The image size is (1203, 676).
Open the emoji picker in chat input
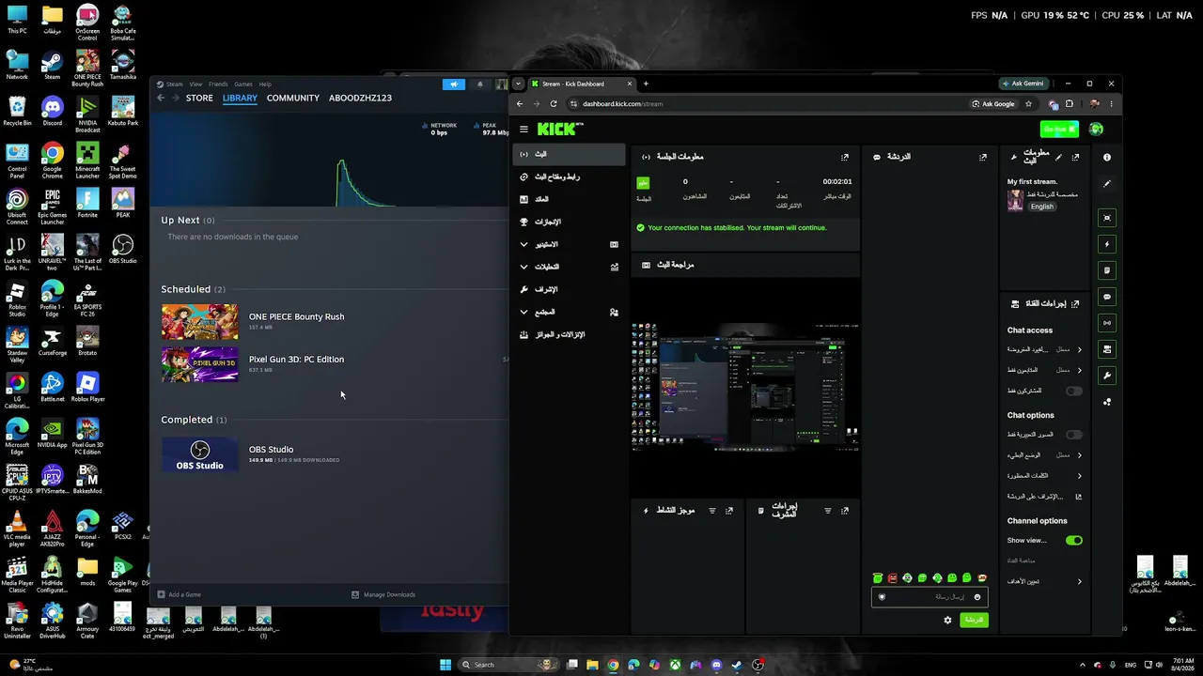tap(977, 597)
